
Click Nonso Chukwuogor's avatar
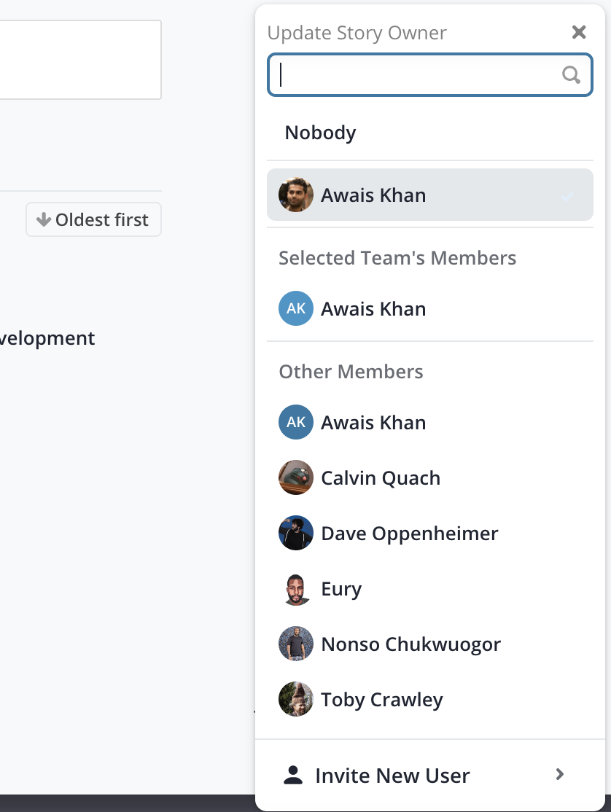(x=296, y=644)
